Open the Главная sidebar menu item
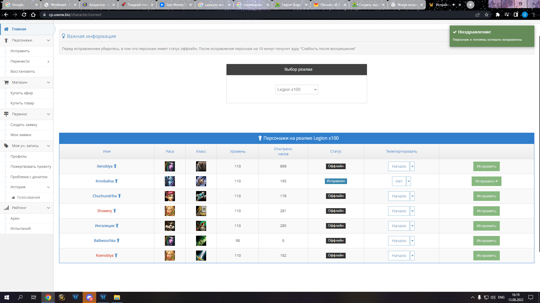Viewport: 540px width, 303px height. 19,29
